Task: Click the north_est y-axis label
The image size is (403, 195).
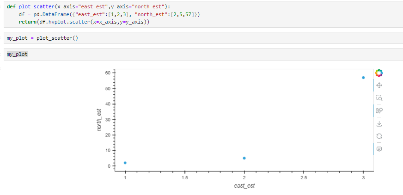Action: click(x=99, y=120)
